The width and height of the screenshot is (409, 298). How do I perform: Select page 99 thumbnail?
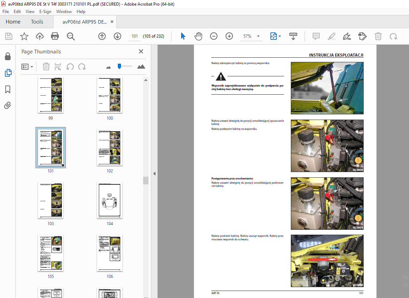pos(51,95)
